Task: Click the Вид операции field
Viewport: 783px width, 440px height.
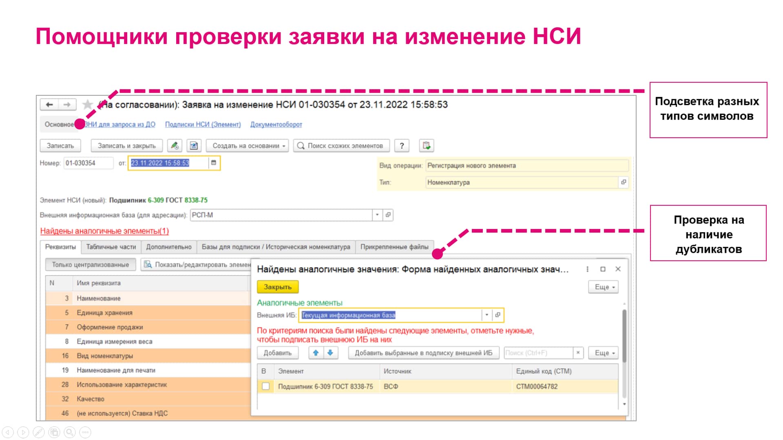Action: 527,165
